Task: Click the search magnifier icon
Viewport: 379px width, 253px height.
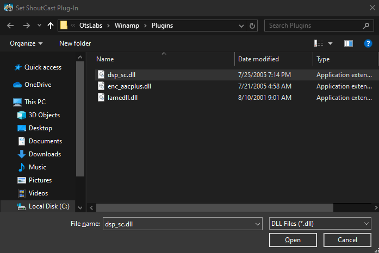Action: click(x=366, y=26)
